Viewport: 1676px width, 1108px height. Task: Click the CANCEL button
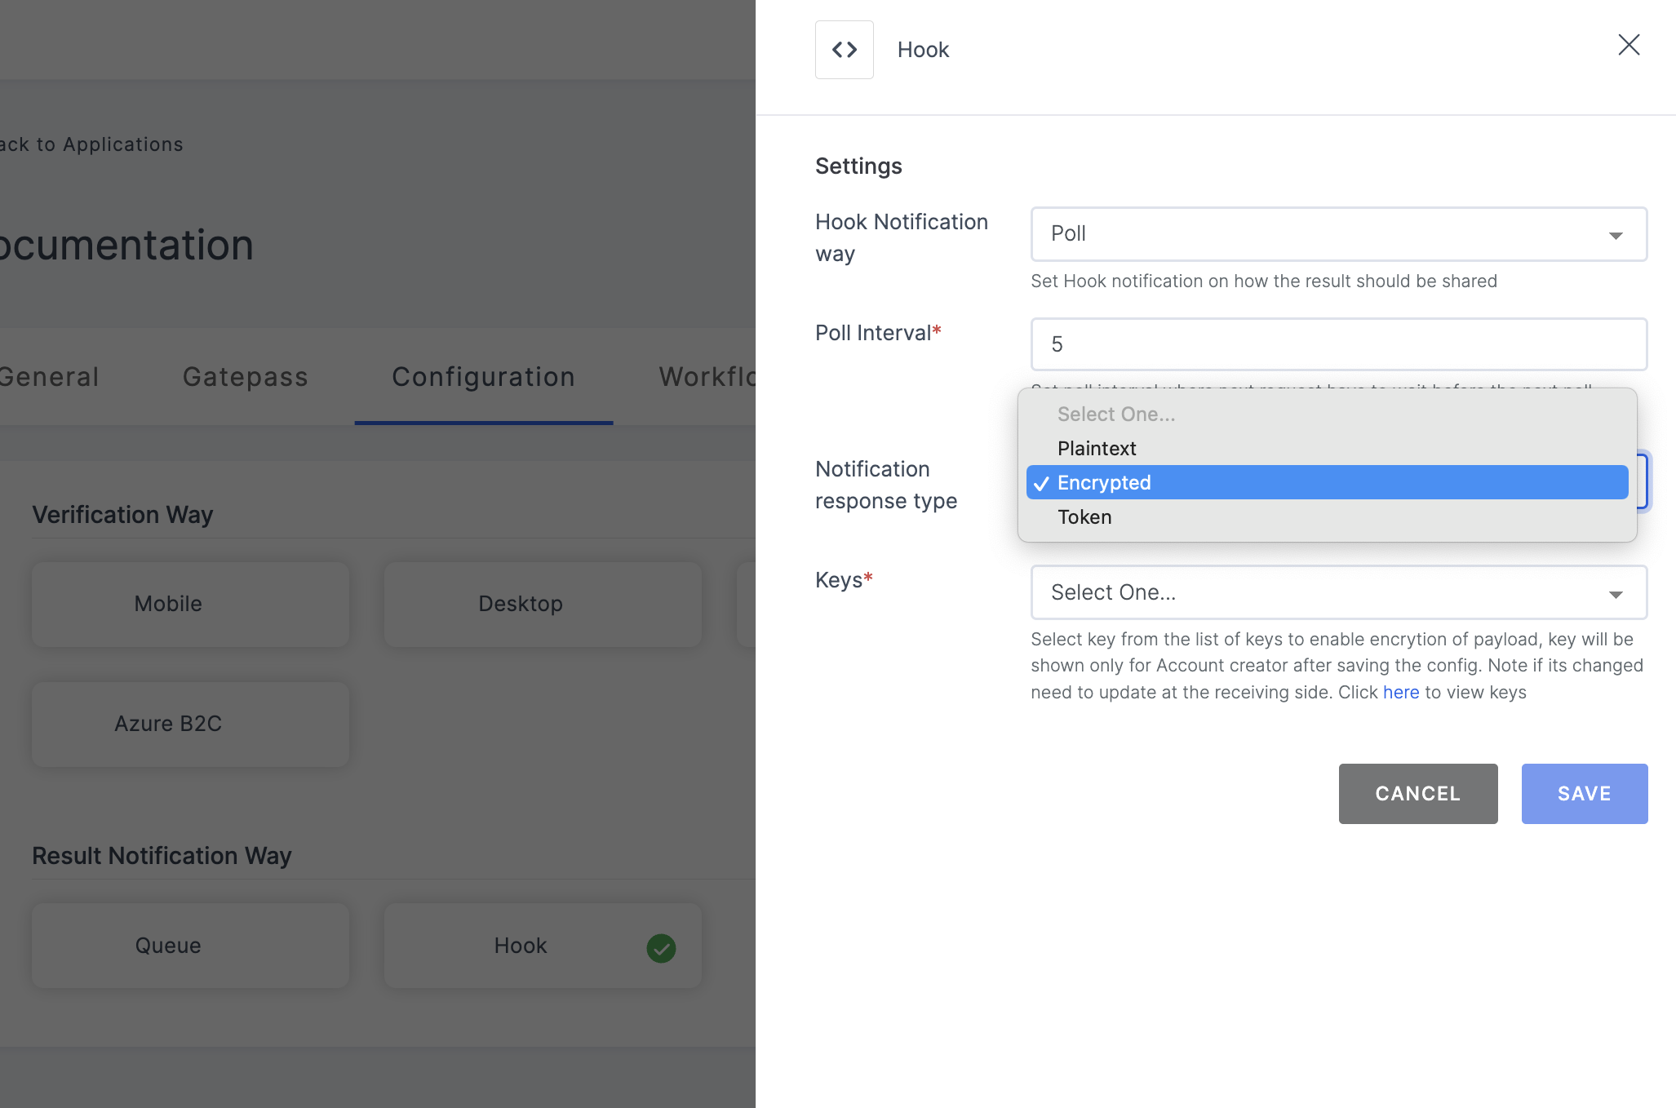tap(1419, 794)
